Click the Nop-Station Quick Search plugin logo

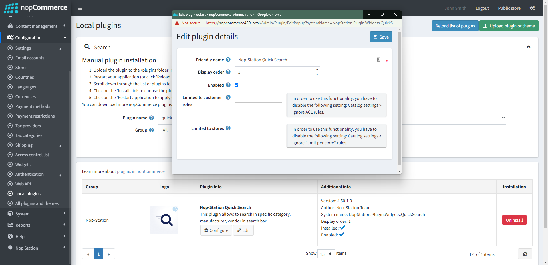(164, 220)
